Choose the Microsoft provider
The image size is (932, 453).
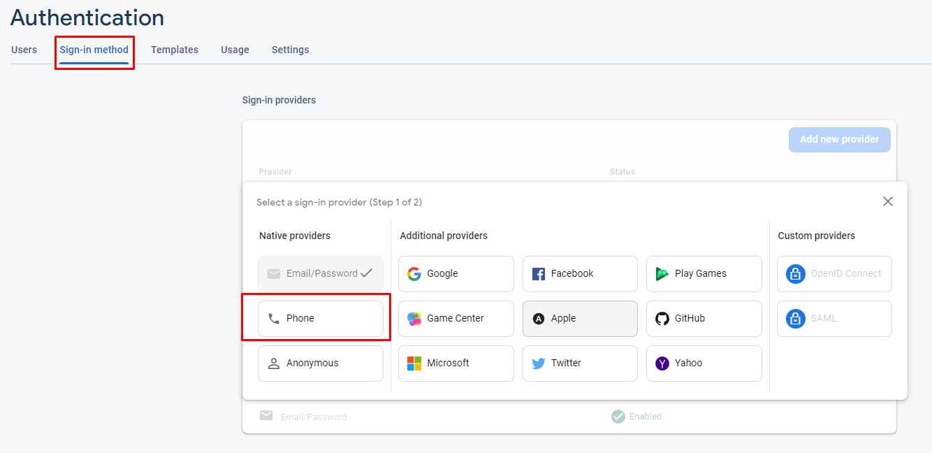(x=456, y=363)
